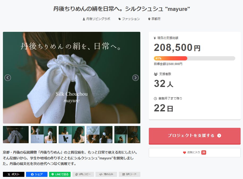This screenshot has width=243, height=179.
Task: Select the third thumbnail with black ribbon
Action: click(72, 134)
